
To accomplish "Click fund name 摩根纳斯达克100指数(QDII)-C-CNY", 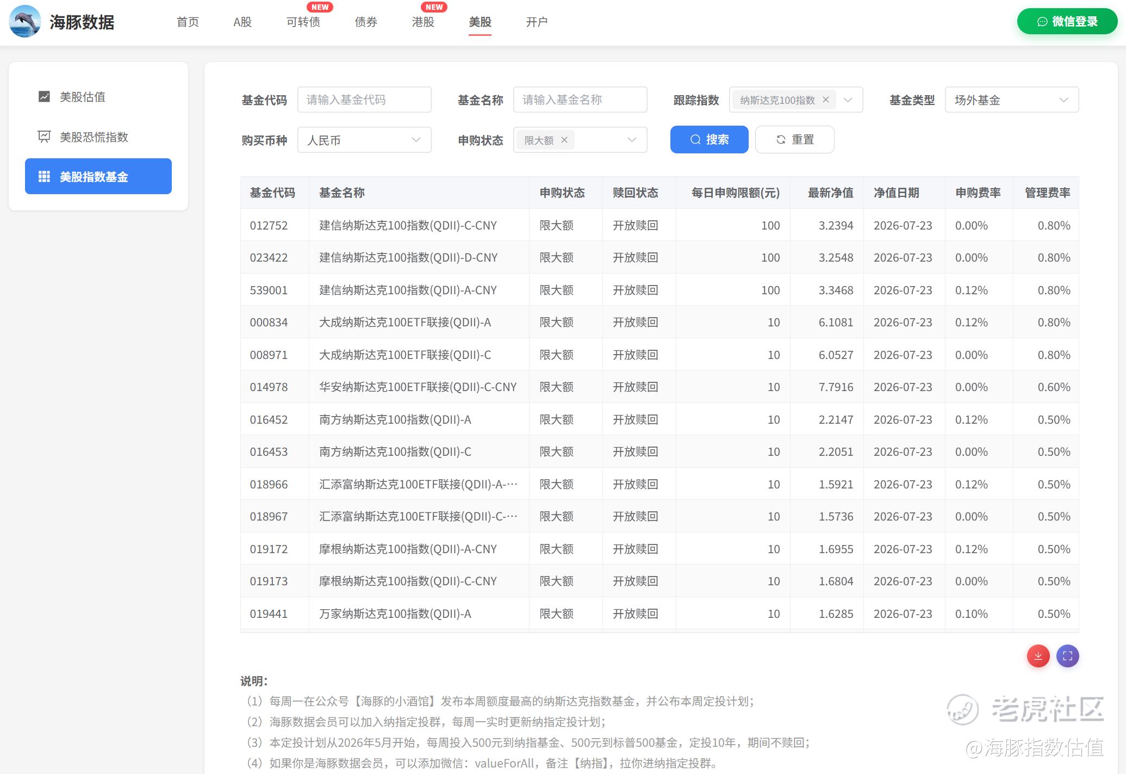I will (x=408, y=581).
